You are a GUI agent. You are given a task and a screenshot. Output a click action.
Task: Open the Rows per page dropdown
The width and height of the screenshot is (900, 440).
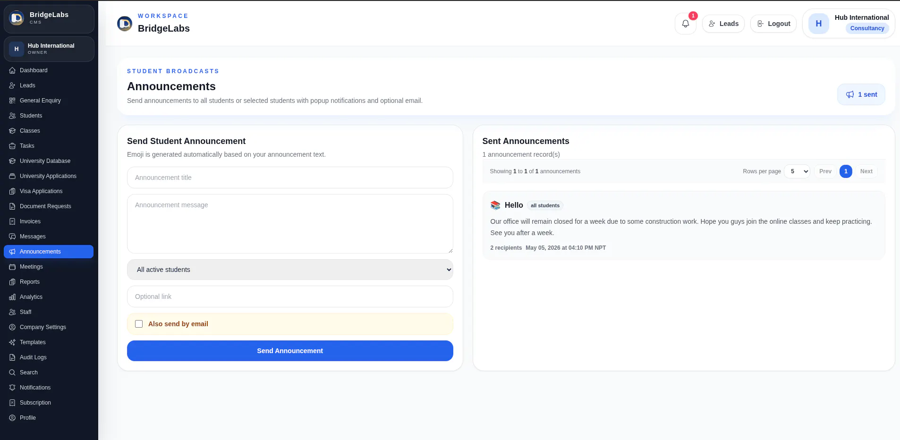tap(797, 171)
